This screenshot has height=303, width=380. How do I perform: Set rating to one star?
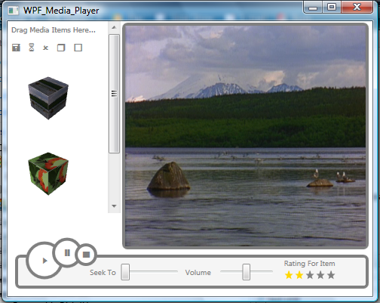coord(289,275)
